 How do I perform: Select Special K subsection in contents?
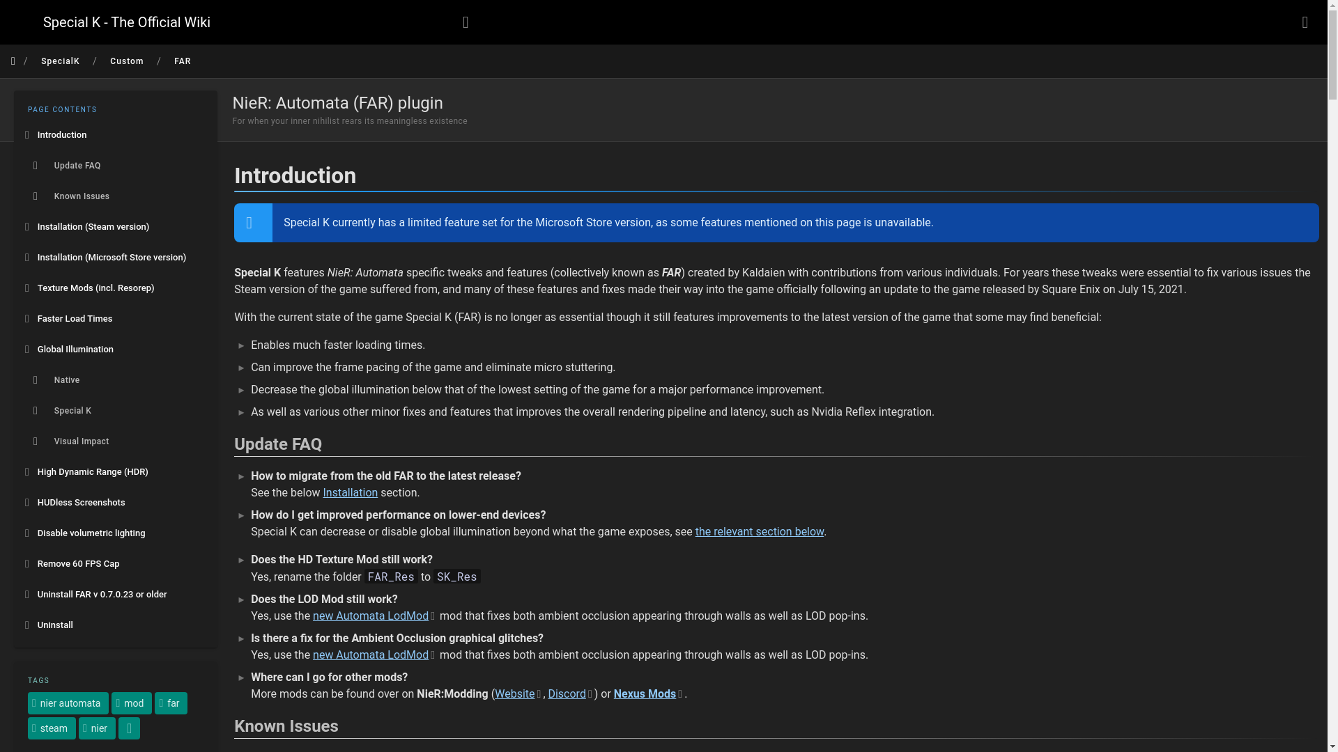click(116, 411)
